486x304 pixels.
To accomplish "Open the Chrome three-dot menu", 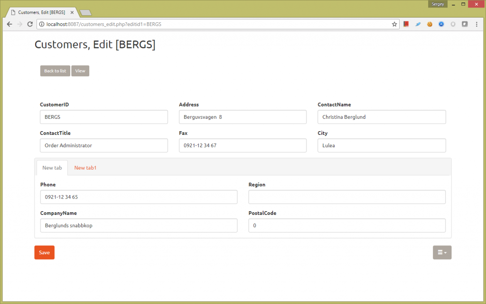I will click(477, 24).
